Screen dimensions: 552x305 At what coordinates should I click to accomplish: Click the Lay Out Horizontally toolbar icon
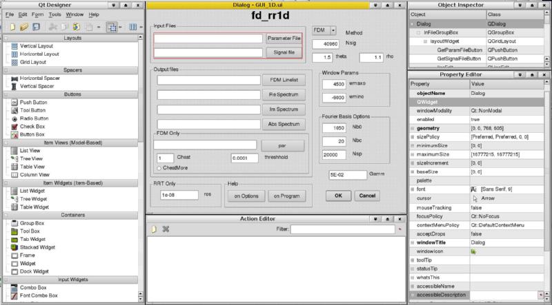(132, 27)
